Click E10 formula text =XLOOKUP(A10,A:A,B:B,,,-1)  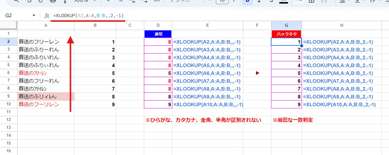[x=208, y=104]
